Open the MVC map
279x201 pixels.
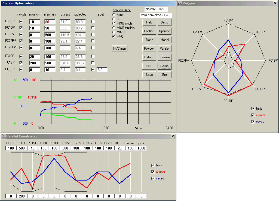(x=119, y=49)
